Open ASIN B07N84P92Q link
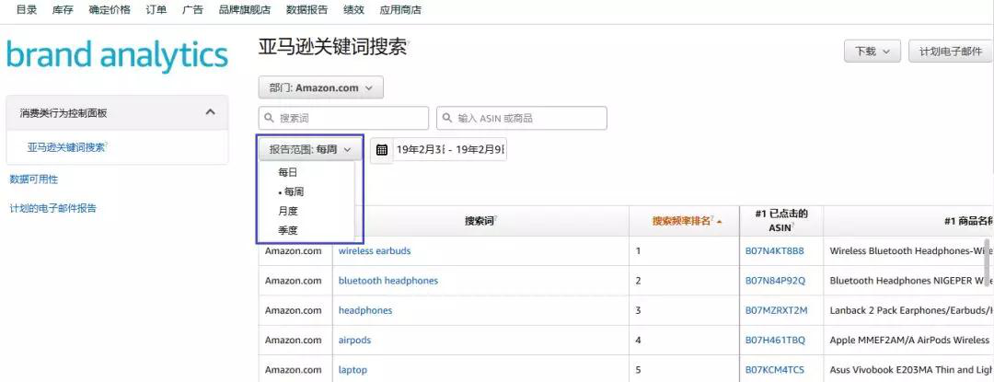This screenshot has height=382, width=994. (774, 281)
